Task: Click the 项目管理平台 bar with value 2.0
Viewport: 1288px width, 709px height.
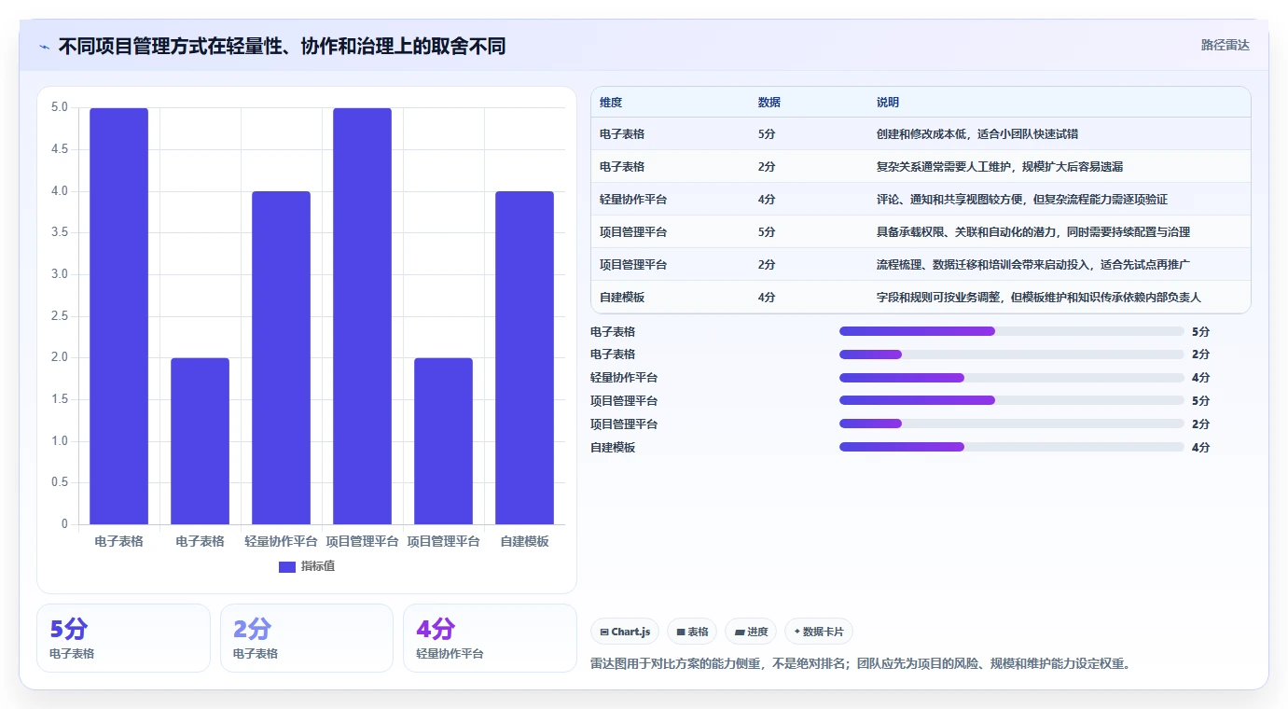Action: [443, 441]
